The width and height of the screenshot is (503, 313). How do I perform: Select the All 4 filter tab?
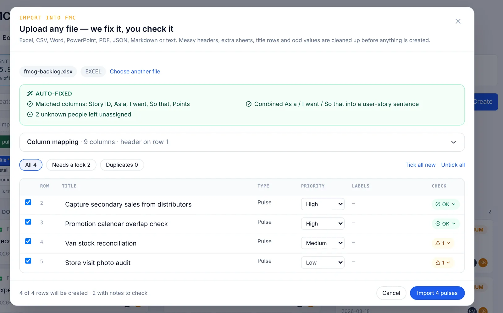pyautogui.click(x=31, y=165)
